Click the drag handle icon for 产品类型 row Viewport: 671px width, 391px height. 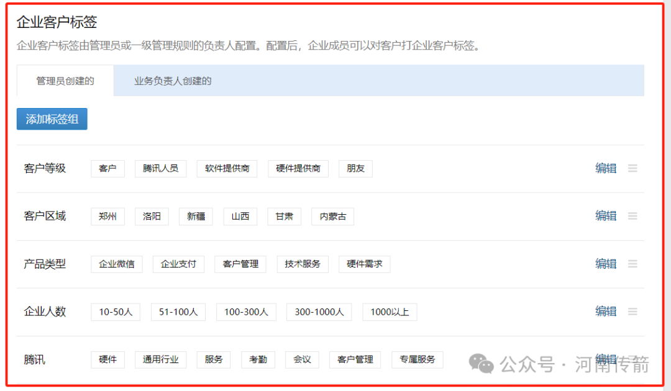(632, 264)
